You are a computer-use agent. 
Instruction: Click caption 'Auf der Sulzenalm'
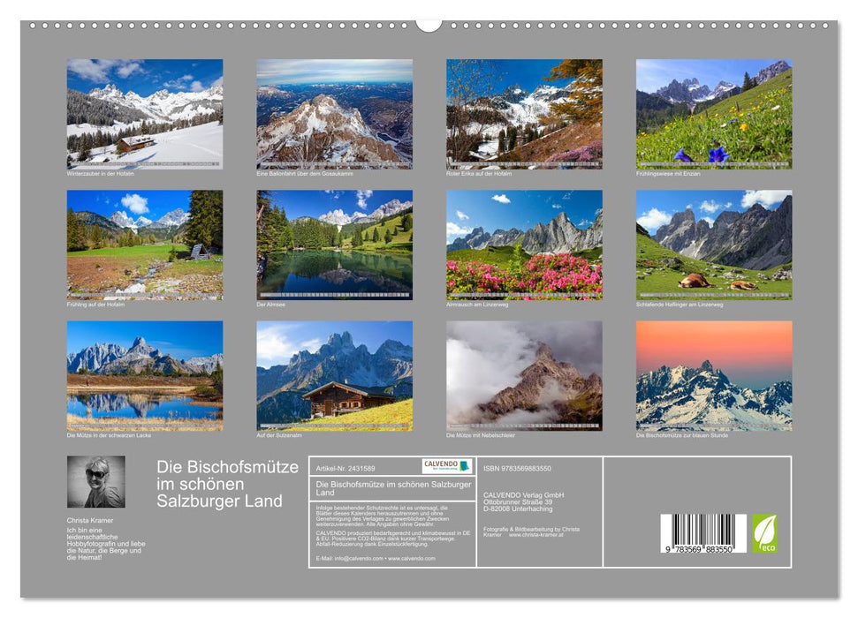pos(279,435)
